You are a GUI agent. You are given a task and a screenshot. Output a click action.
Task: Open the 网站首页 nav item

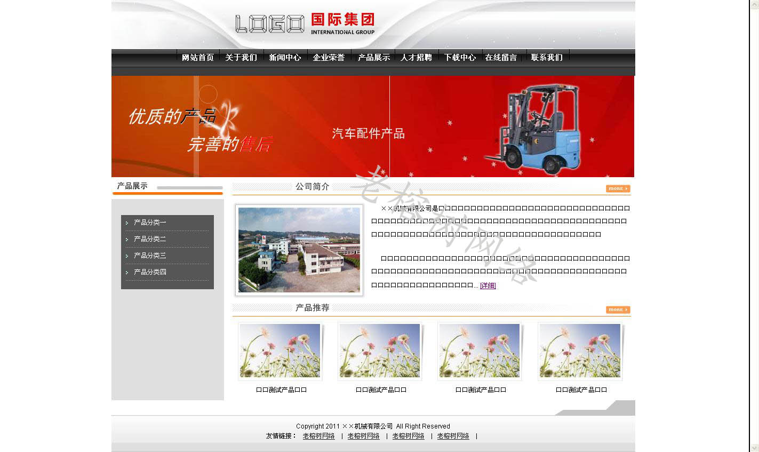click(x=198, y=58)
